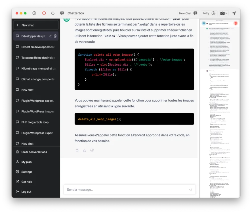Click the gear icon beside Settings
252x213 pixels.
(17, 172)
